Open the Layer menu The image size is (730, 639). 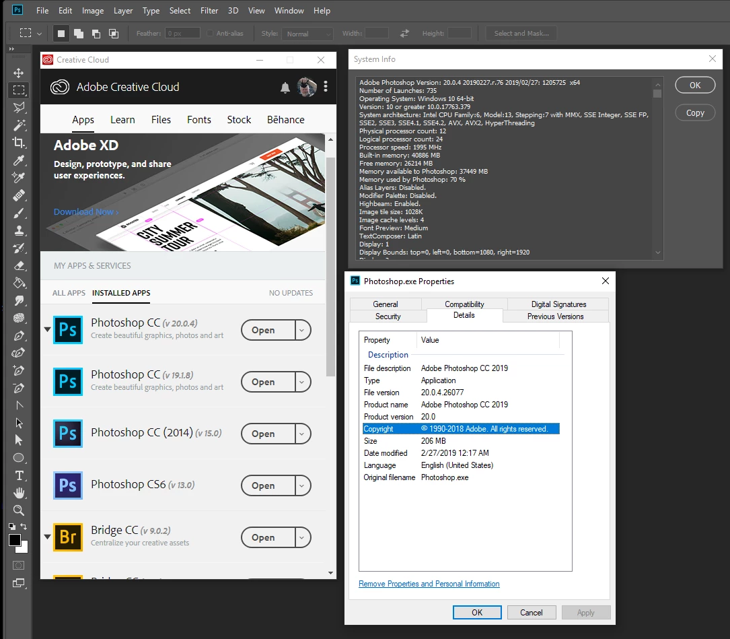[x=123, y=10]
